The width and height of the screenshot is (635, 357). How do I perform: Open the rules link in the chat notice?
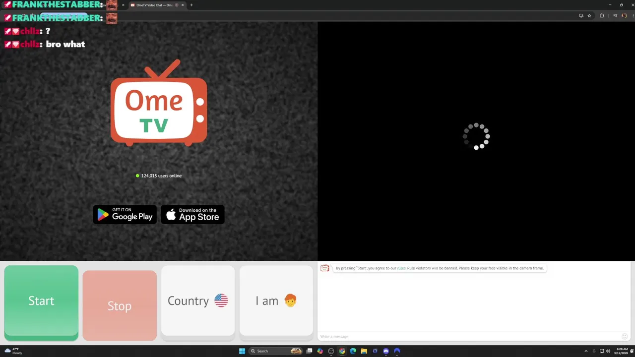click(401, 268)
